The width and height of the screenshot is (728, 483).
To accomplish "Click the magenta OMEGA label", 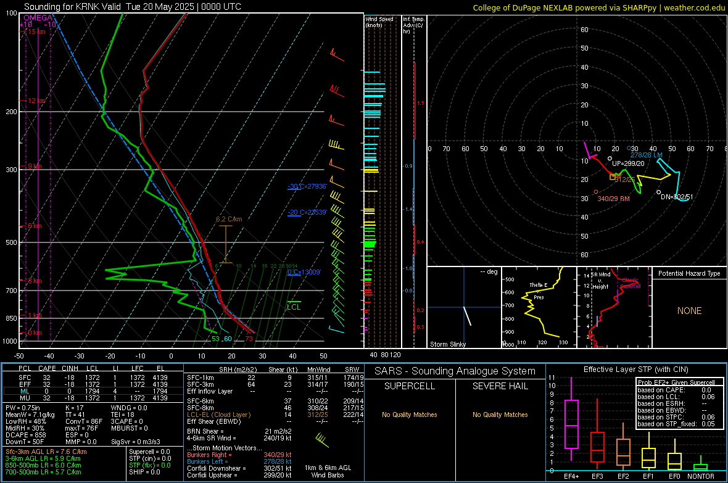I will coord(38,18).
